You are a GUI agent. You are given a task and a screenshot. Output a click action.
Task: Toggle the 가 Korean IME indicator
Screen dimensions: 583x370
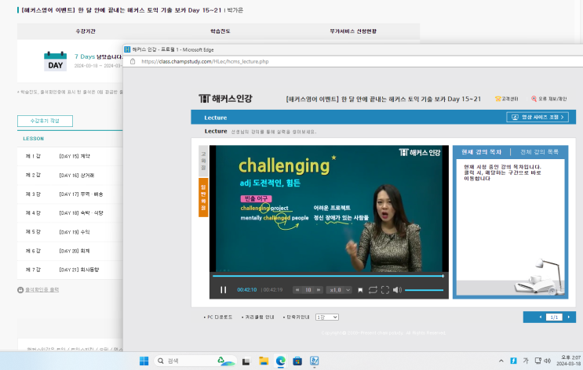point(526,361)
